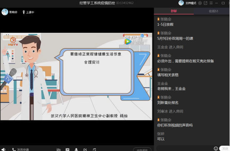The height and width of the screenshot is (151, 230).
Task: Click the shared video presentation area
Action: (x=76, y=76)
